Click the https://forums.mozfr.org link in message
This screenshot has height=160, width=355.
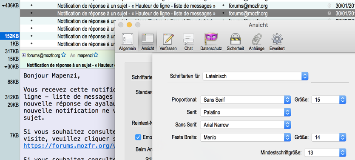[69, 146]
